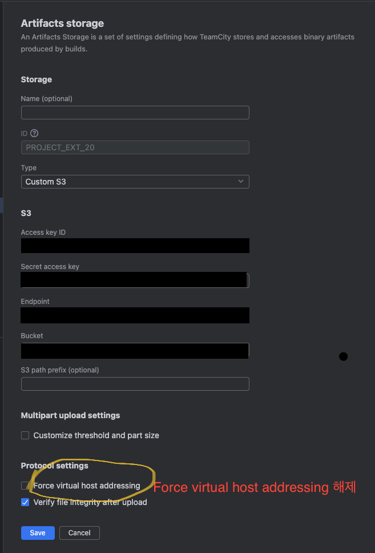The width and height of the screenshot is (375, 553).
Task: Click the Endpoint input field
Action: [x=135, y=315]
